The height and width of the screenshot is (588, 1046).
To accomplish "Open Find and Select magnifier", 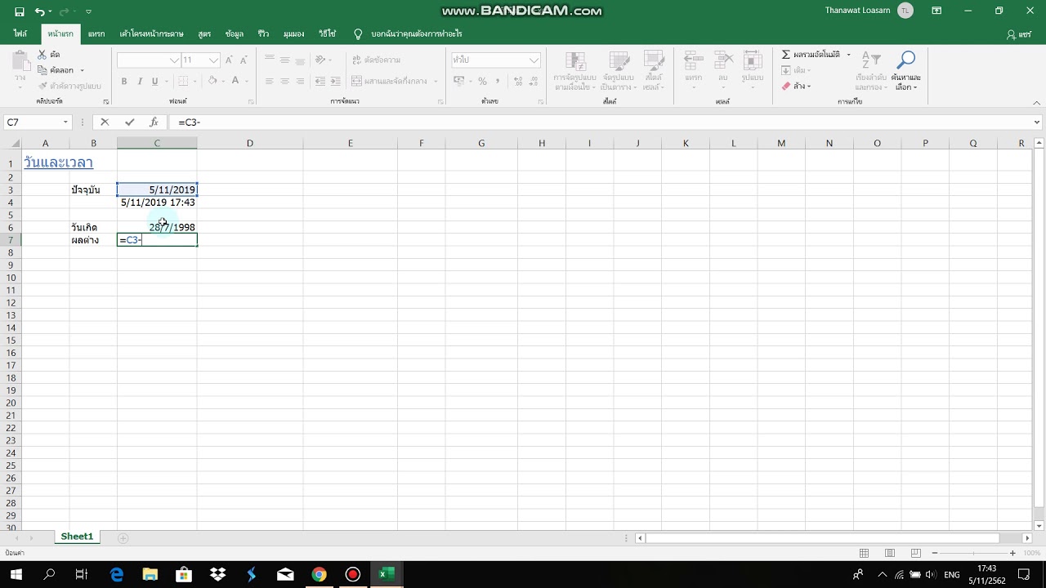I will [906, 60].
